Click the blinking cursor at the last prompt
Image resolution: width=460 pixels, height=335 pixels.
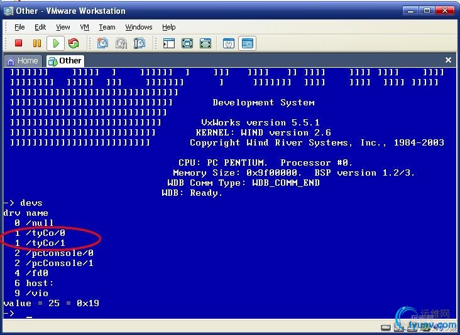29,317
